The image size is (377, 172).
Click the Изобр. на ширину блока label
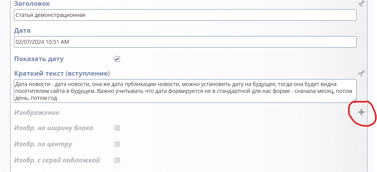pyautogui.click(x=53, y=128)
